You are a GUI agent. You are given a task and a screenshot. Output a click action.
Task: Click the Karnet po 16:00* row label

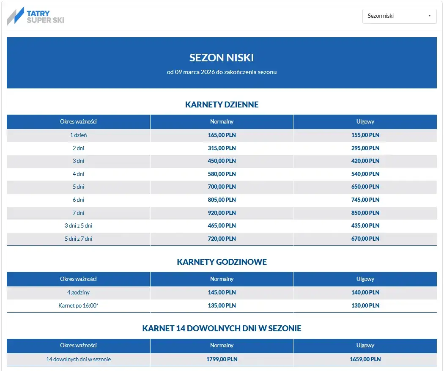(x=78, y=305)
